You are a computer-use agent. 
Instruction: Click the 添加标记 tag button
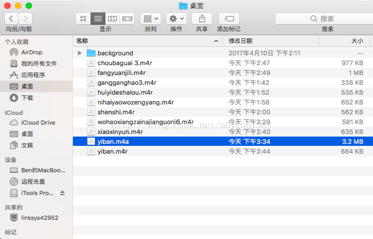[x=229, y=19]
